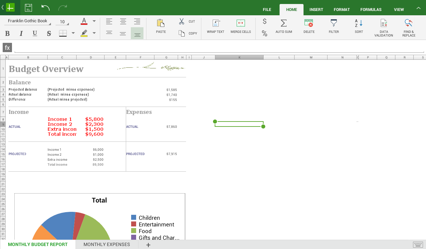The width and height of the screenshot is (426, 249).
Task: Align text to middle of cell
Action: click(123, 33)
